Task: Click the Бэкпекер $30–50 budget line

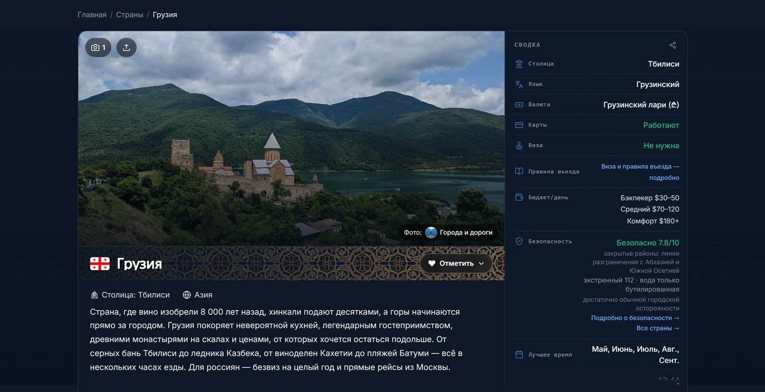Action: tap(650, 198)
